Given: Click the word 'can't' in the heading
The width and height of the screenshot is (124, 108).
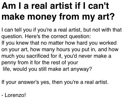Looking at the screenshot, I should click(98, 6).
